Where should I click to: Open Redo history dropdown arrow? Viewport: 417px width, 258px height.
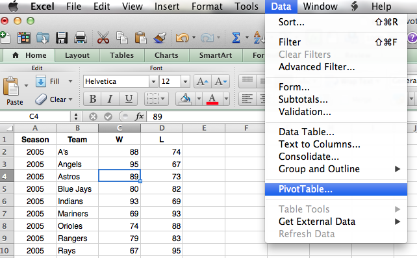click(219, 38)
